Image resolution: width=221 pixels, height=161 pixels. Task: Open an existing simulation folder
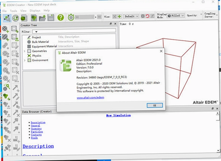point(42,18)
